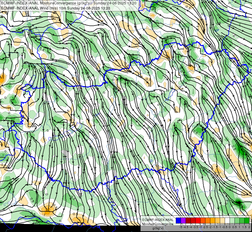Image resolution: width=252 pixels, height=232 pixels.
Task: Click the legend tick label -3.5
Action: pos(195,227)
